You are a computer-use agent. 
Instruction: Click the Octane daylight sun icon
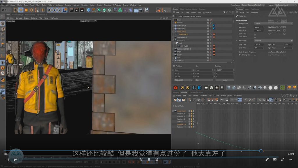(182, 88)
